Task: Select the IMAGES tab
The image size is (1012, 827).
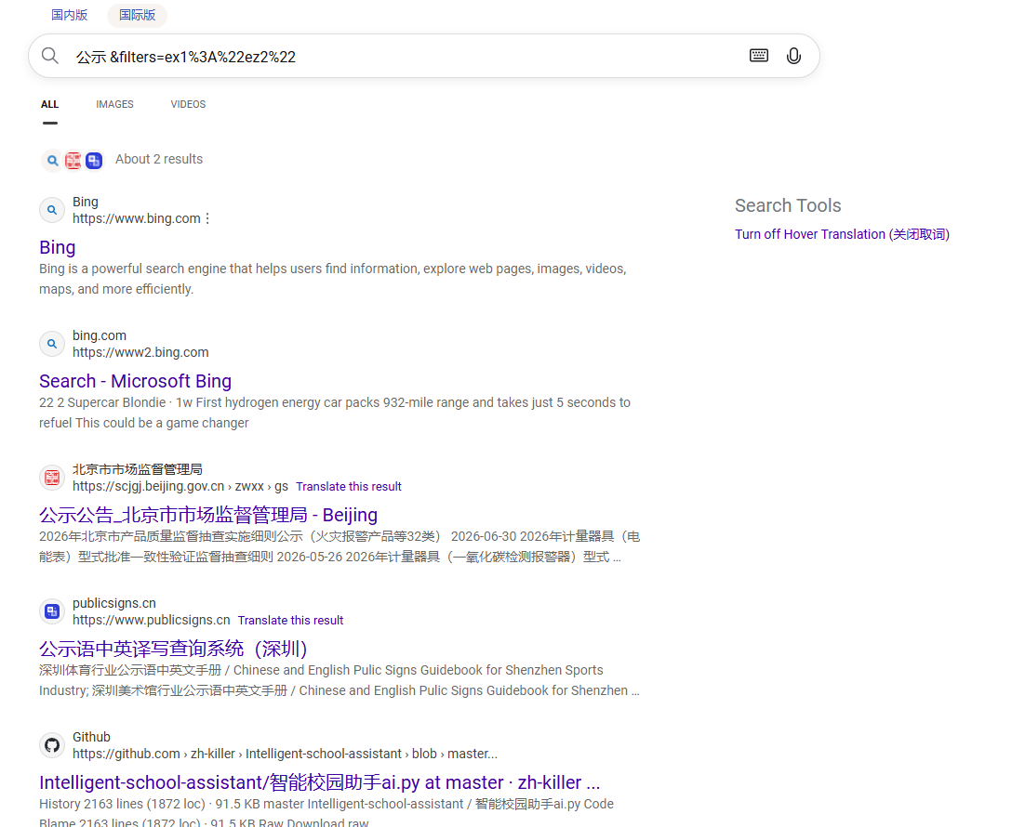Action: coord(115,104)
